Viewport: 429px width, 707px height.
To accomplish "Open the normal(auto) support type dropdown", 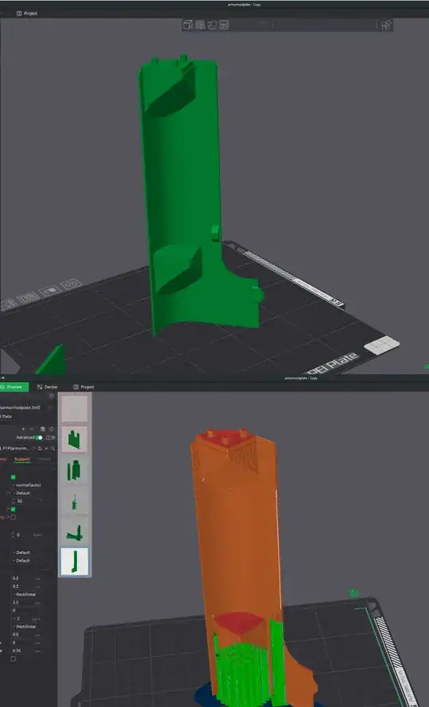I will (27, 485).
